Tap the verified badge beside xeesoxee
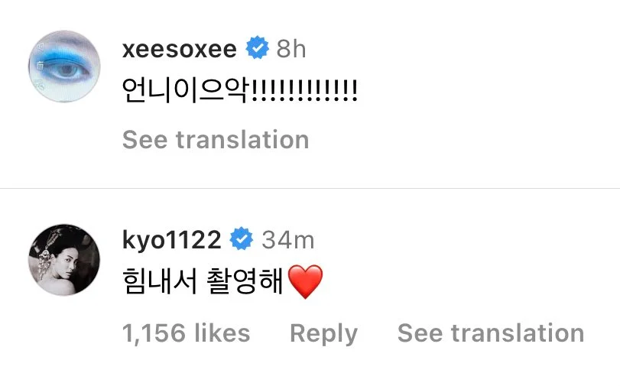This screenshot has height=386, width=620. pos(257,48)
